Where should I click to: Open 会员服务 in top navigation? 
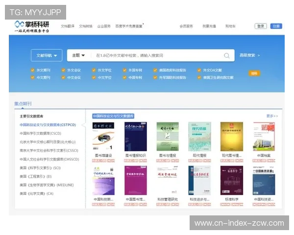pyautogui.click(x=186, y=26)
